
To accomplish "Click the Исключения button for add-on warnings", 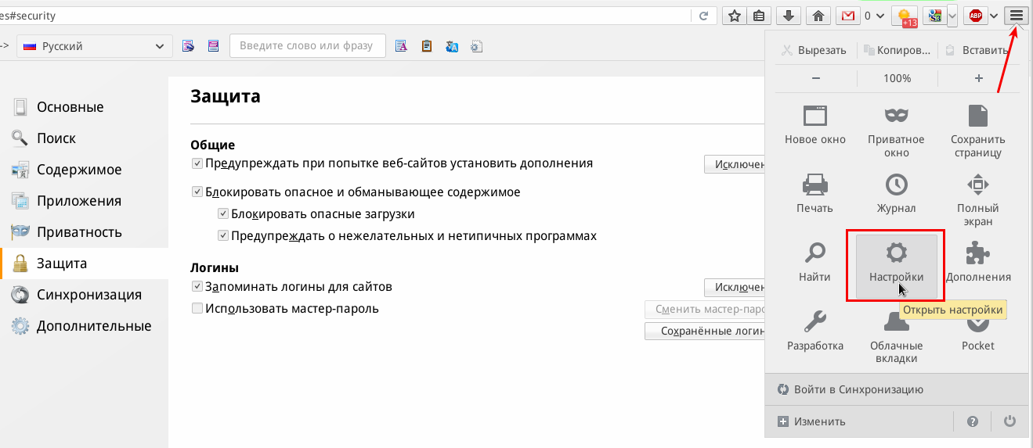I will (735, 164).
